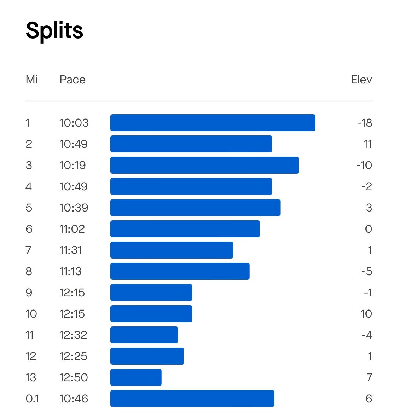
Task: Click mile 12's 12:25 pace
Action: click(x=73, y=356)
